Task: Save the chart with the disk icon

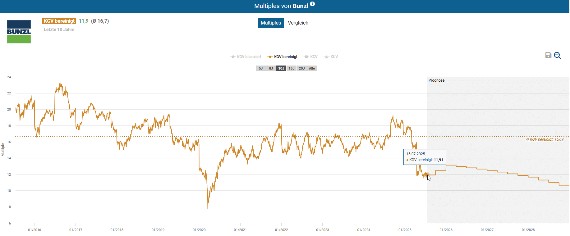Action: click(x=548, y=55)
